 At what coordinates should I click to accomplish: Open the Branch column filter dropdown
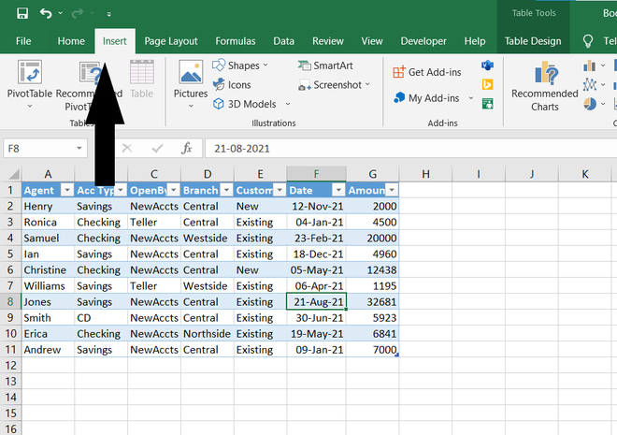coord(225,190)
